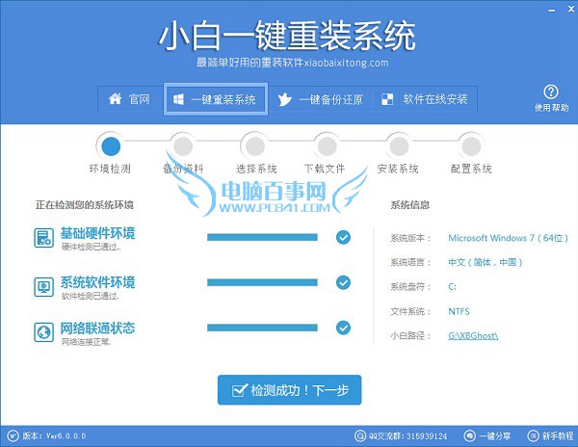The image size is (578, 447).
Task: Click the 系统软件环境 monitor icon
Action: point(44,287)
